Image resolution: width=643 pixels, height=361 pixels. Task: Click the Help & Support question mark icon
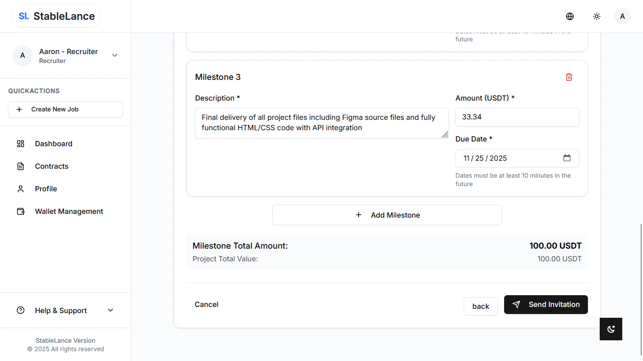[x=20, y=310]
